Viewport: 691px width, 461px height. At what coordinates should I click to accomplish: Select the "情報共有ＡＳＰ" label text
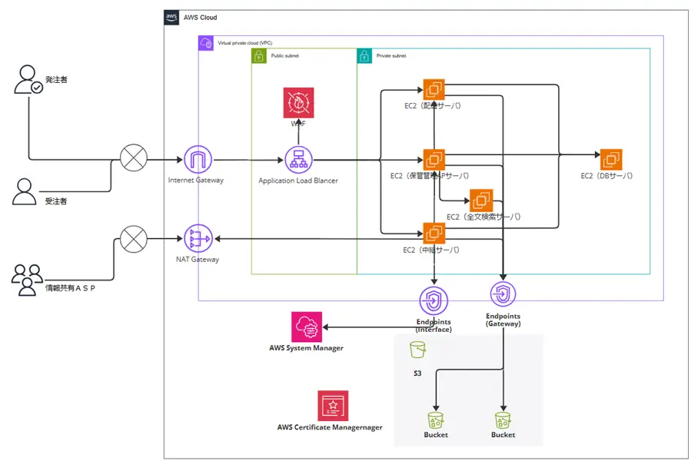(x=70, y=288)
